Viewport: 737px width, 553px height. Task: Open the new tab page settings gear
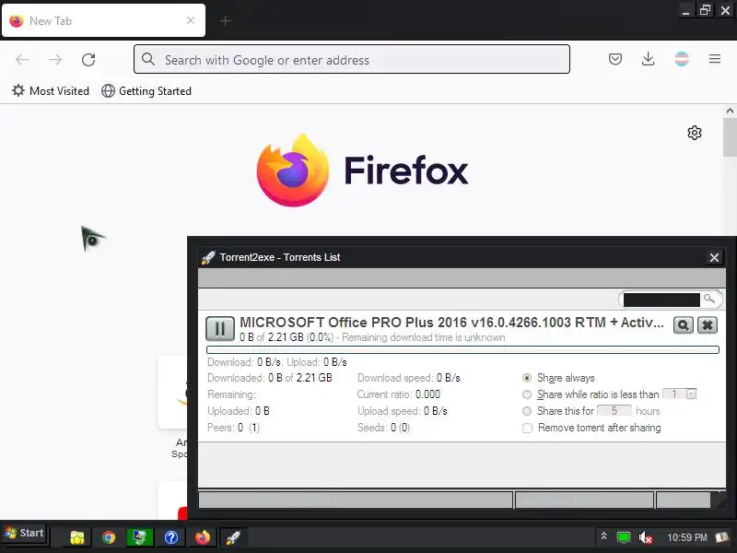[x=695, y=133]
